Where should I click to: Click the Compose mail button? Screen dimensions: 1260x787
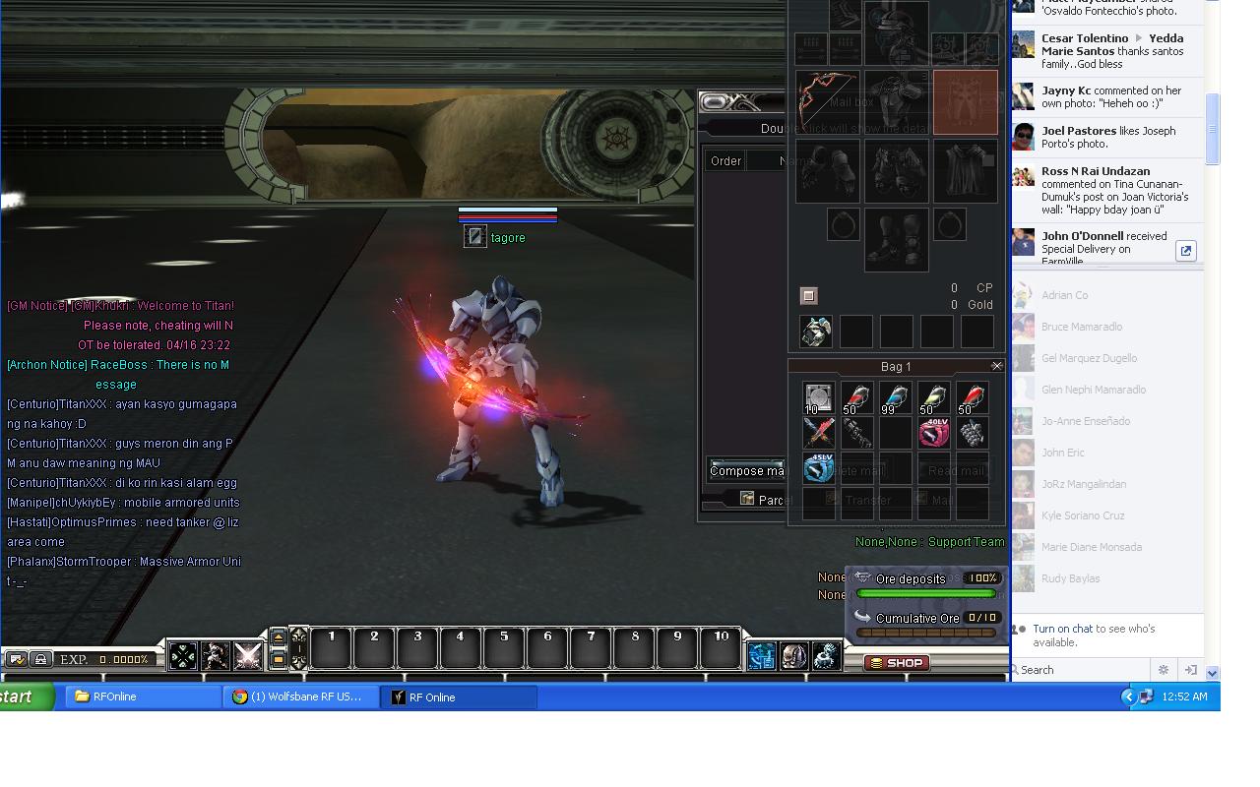coord(746,470)
